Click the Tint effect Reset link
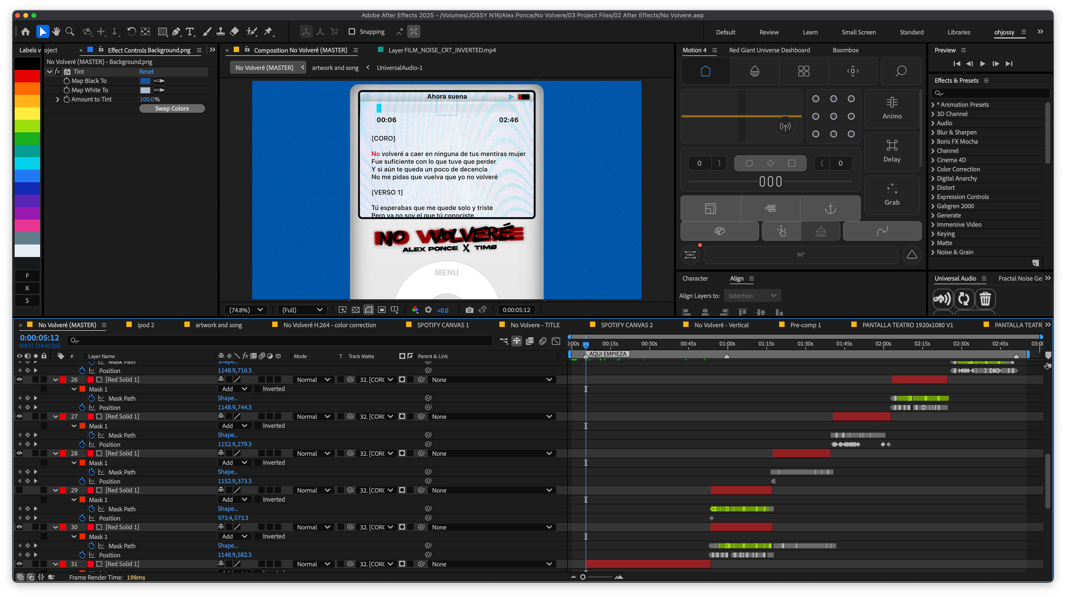 coord(146,72)
